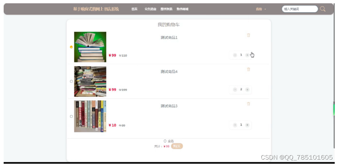Remove 测试商品4 using trash icon

click(248, 69)
